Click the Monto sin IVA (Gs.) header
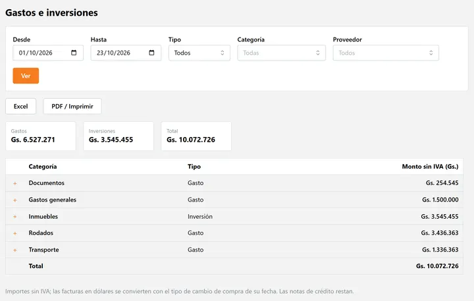 click(x=430, y=167)
